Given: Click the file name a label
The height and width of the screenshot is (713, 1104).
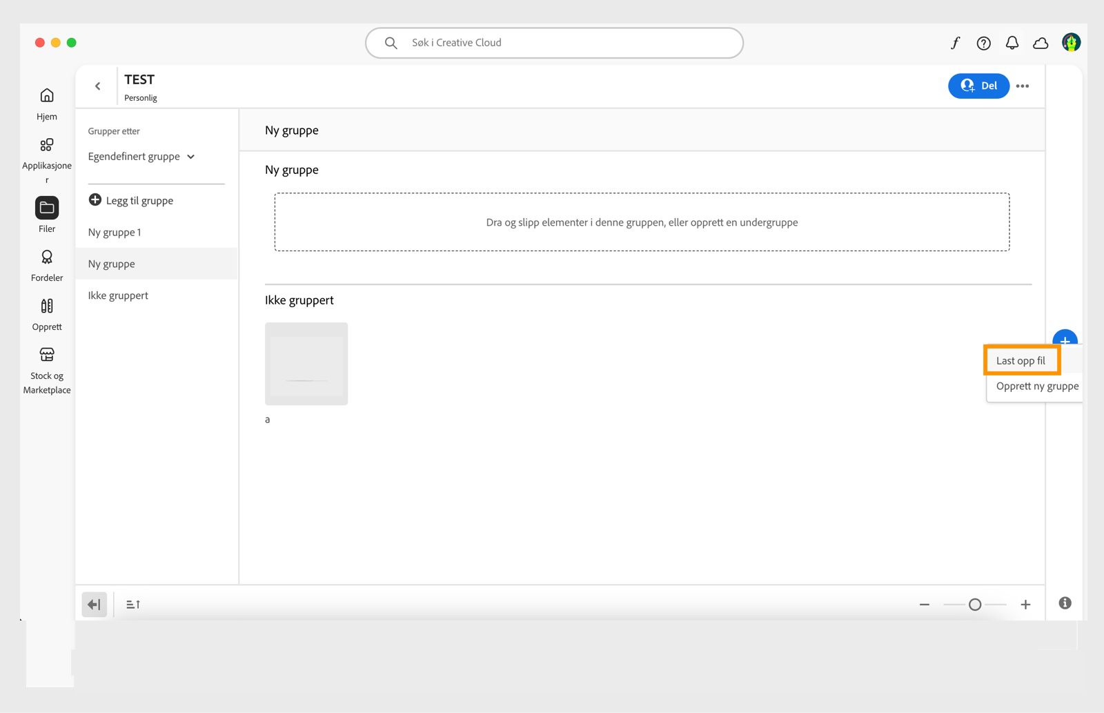Looking at the screenshot, I should click(x=268, y=420).
